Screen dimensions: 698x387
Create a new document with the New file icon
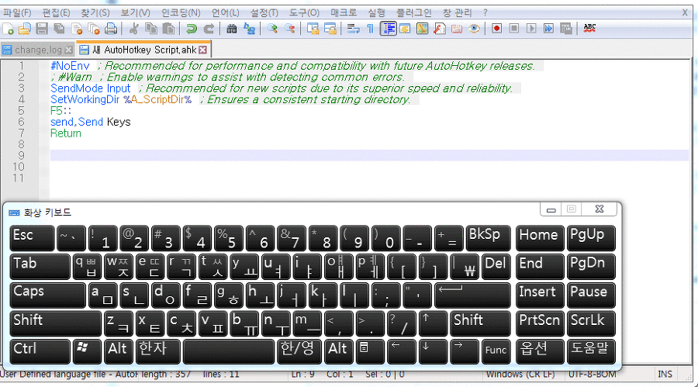click(8, 29)
